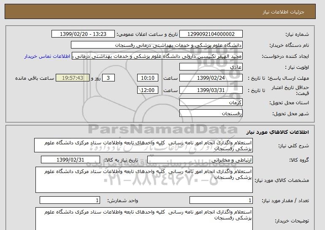Click the اطلاعات کالاهای مورد نیاز section heading
The width and height of the screenshot is (325, 230).
click(277, 132)
